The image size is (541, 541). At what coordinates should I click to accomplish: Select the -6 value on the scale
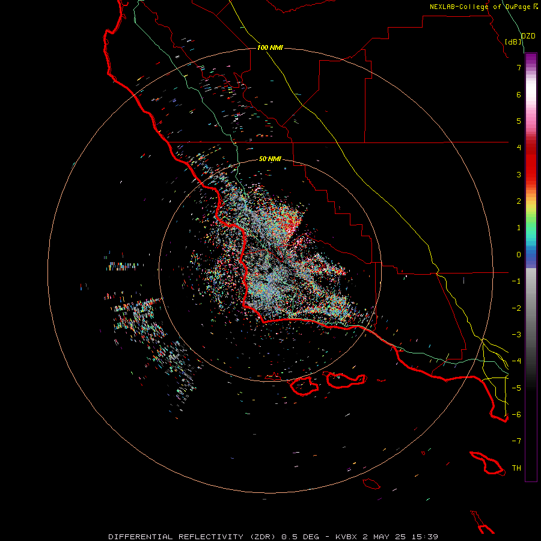point(516,415)
